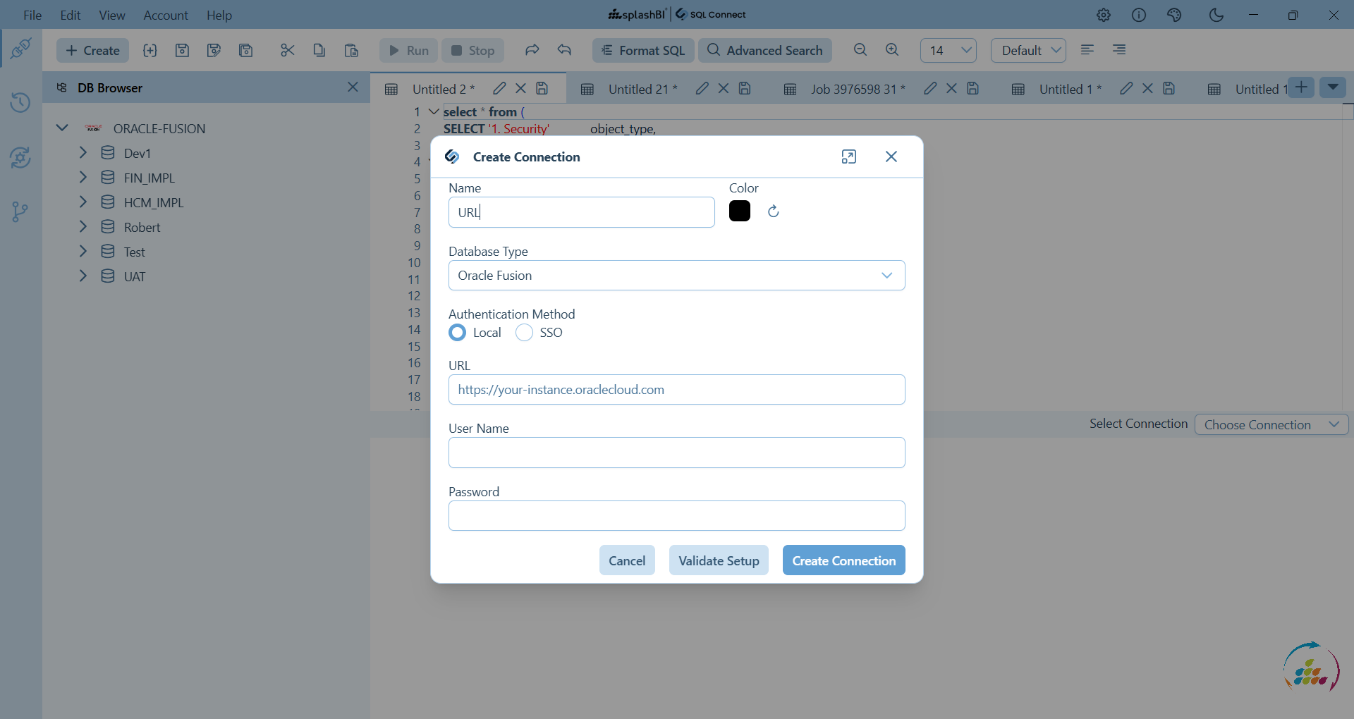Open the font size 14 dropdown
The image size is (1354, 719).
949,50
